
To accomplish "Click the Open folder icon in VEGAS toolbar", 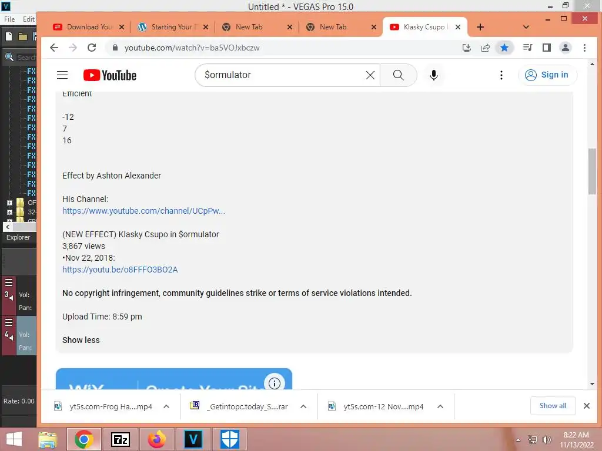I will click(23, 36).
